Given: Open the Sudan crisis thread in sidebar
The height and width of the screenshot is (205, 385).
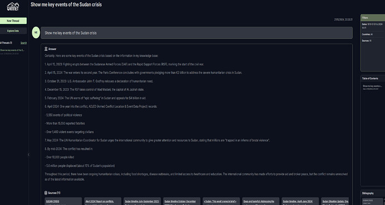Looking at the screenshot, I should click(x=12, y=51).
